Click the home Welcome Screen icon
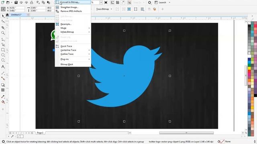This screenshot has height=144, width=257. point(7,15)
